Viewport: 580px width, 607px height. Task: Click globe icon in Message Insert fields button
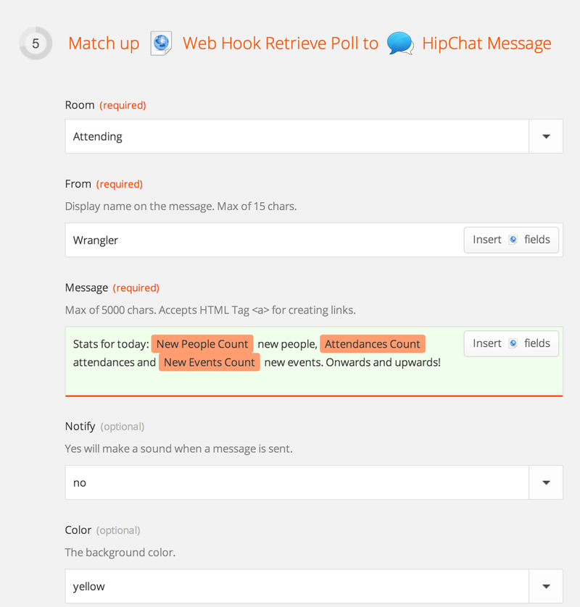click(513, 343)
